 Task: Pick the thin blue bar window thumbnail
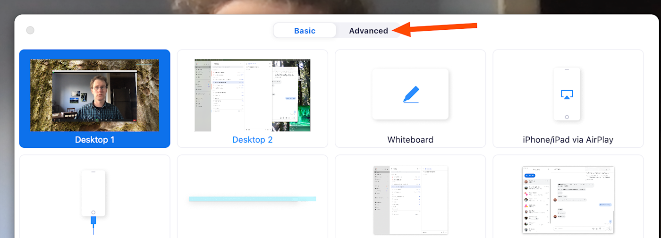tap(253, 199)
